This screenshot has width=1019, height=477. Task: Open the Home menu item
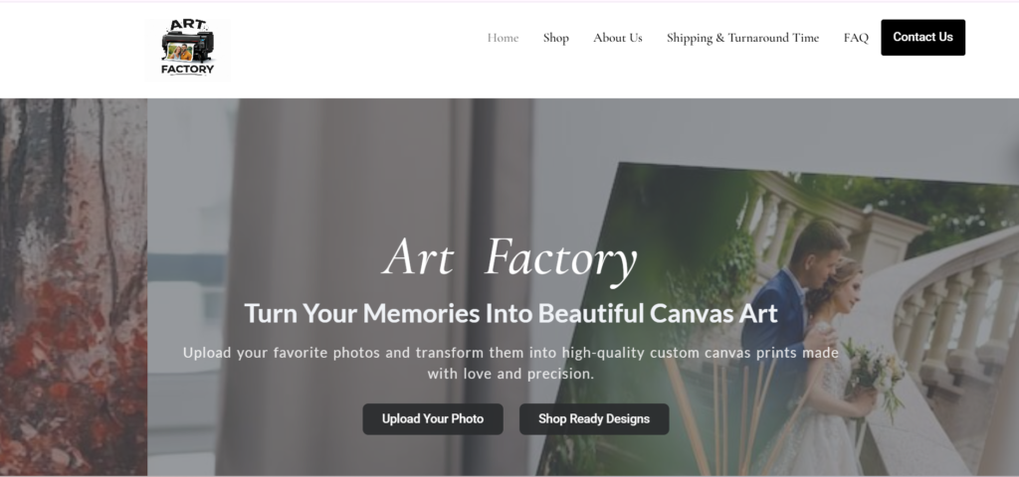coord(503,38)
